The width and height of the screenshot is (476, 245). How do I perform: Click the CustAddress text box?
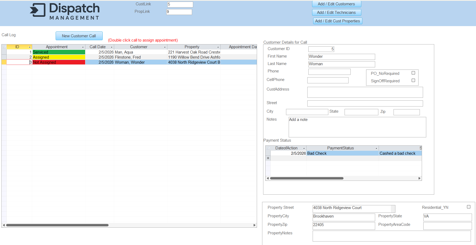[x=365, y=92]
